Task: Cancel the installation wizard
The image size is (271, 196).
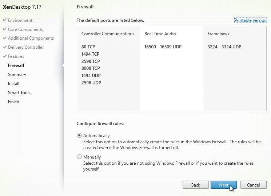Action: 254,185
